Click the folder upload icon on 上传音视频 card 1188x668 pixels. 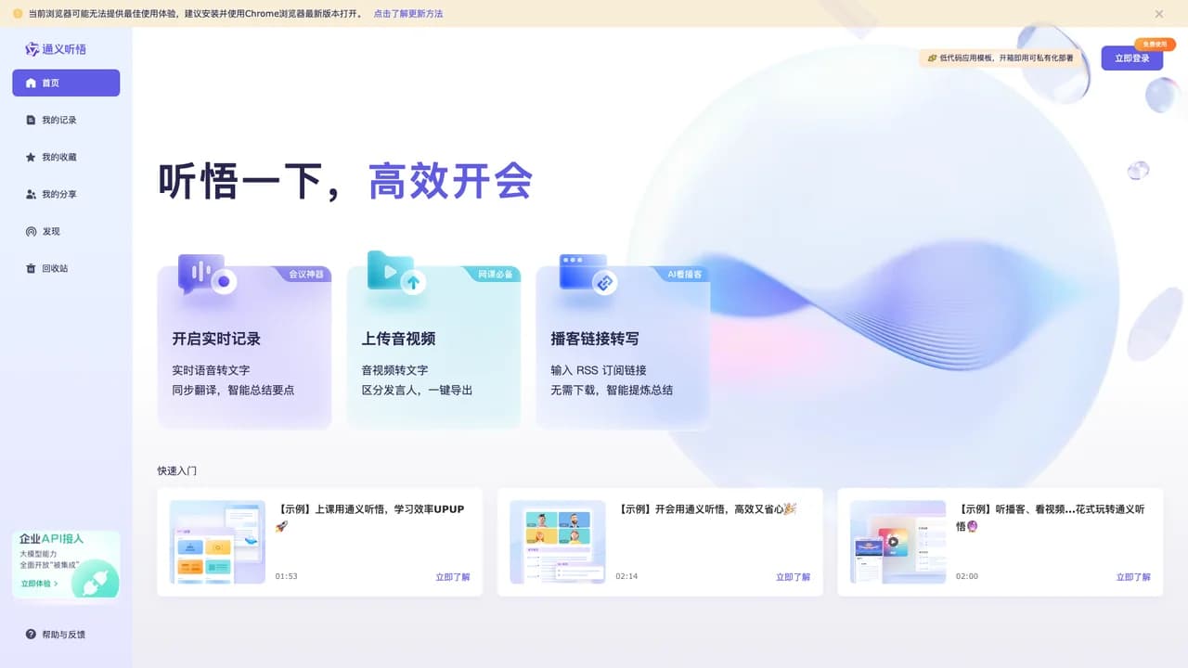pos(396,273)
